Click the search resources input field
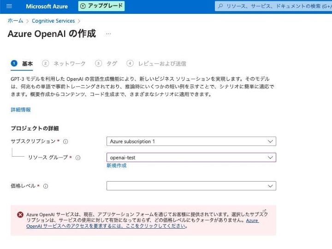332x249 pixels. click(274, 6)
